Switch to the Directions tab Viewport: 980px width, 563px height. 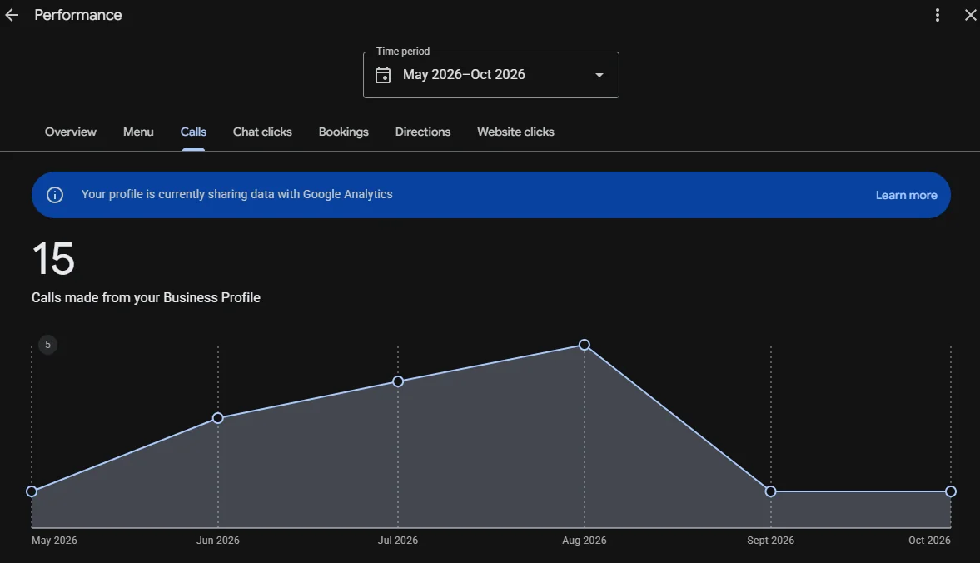pos(422,132)
